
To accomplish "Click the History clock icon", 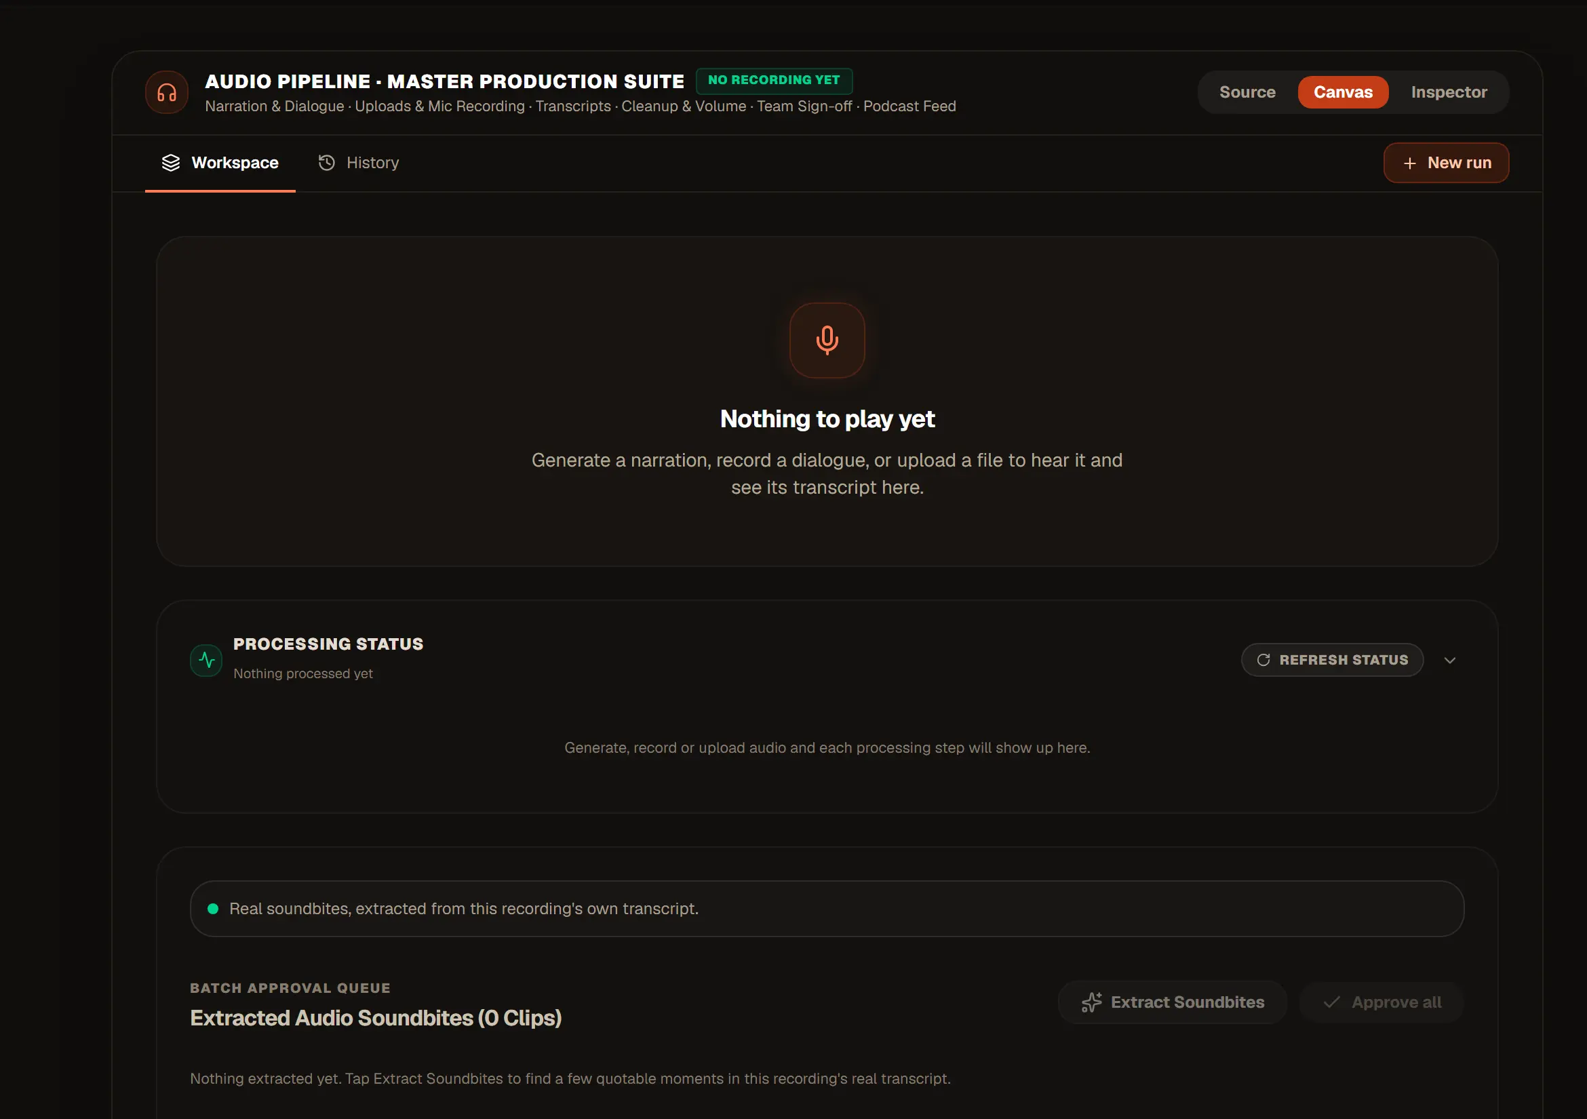I will pos(326,162).
